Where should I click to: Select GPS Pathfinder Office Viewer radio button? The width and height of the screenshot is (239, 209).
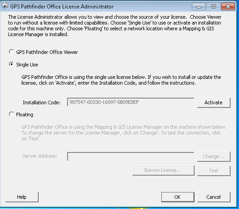click(11, 52)
